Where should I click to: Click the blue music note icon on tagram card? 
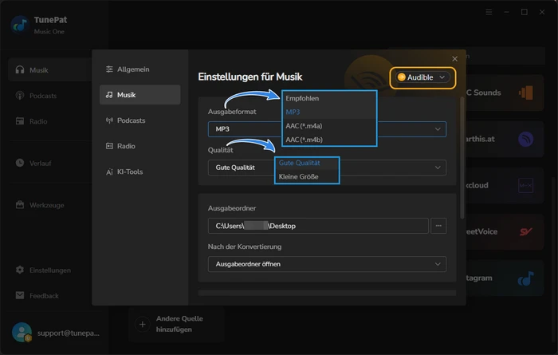pyautogui.click(x=525, y=278)
